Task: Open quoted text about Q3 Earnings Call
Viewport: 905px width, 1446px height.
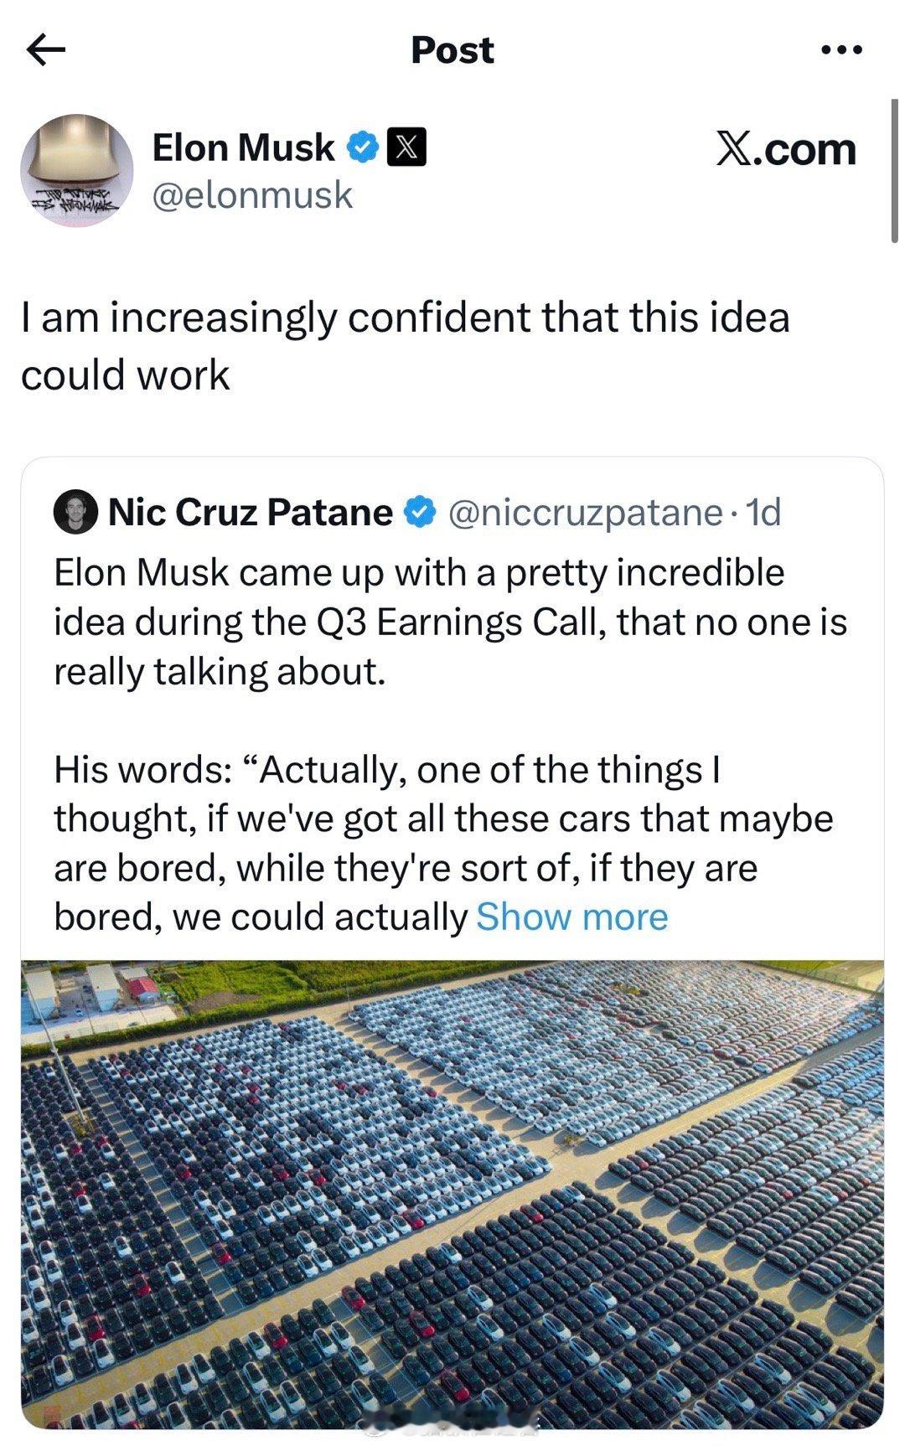Action: coord(450,622)
